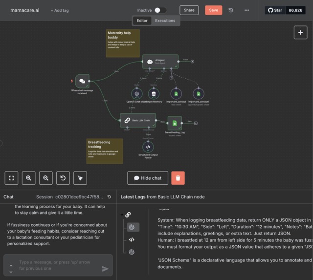Switch to the Executions tab
The width and height of the screenshot is (313, 280).
165,21
